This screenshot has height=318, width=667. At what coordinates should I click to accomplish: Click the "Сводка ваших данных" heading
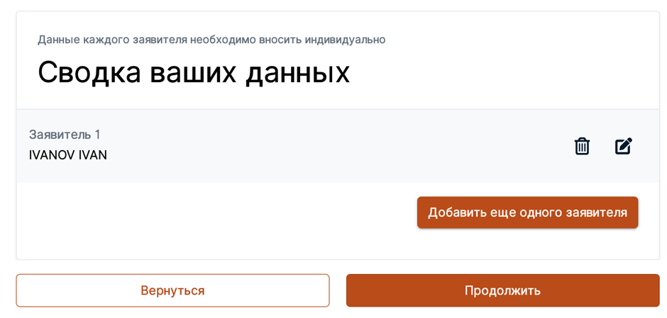194,72
